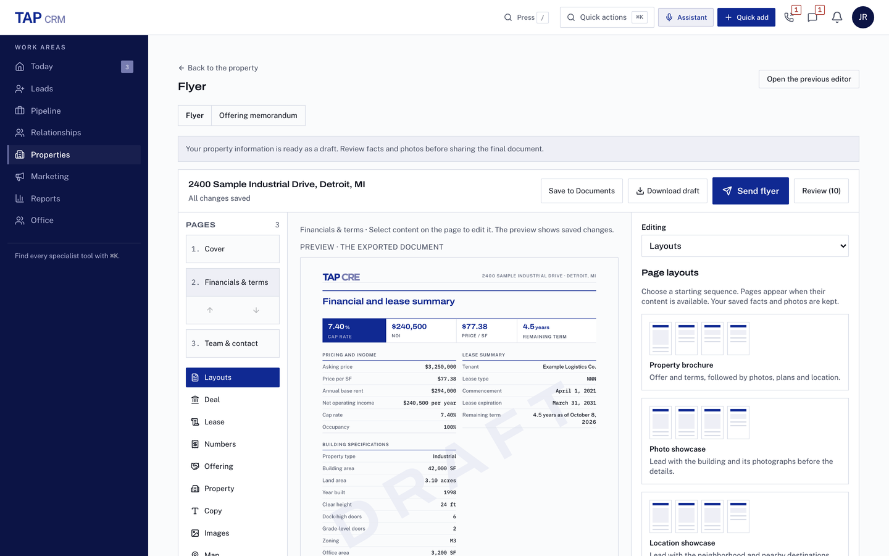The width and height of the screenshot is (889, 556).
Task: Click the $240,500 NOI tile
Action: (421, 331)
